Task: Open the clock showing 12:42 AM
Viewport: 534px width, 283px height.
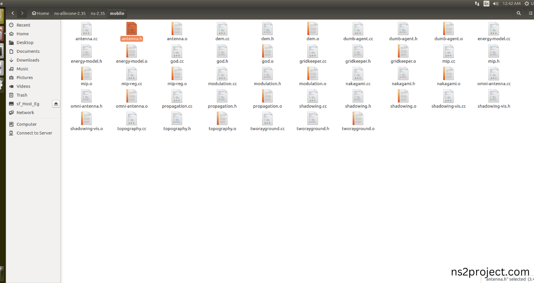Action: (x=512, y=4)
